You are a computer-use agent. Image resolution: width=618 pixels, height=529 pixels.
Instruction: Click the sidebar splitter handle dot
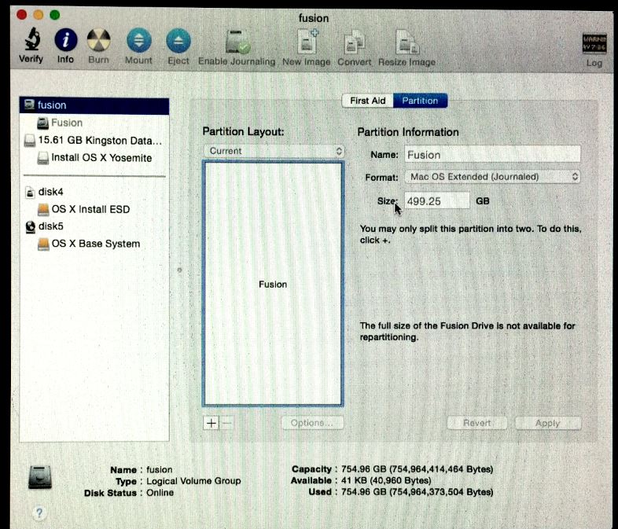[x=180, y=270]
